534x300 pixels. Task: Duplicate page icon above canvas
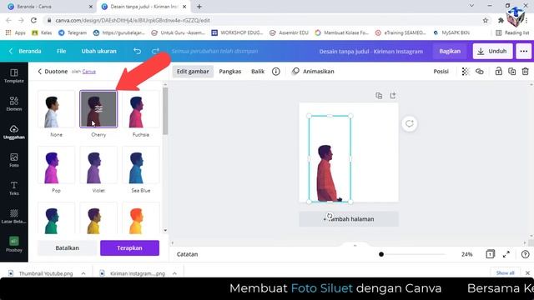[379, 96]
